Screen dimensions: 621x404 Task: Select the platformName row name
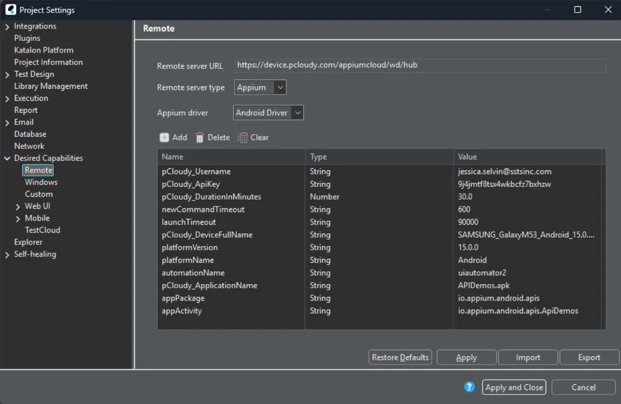188,260
